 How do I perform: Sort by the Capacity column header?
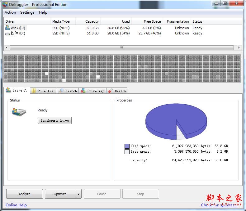point(88,21)
